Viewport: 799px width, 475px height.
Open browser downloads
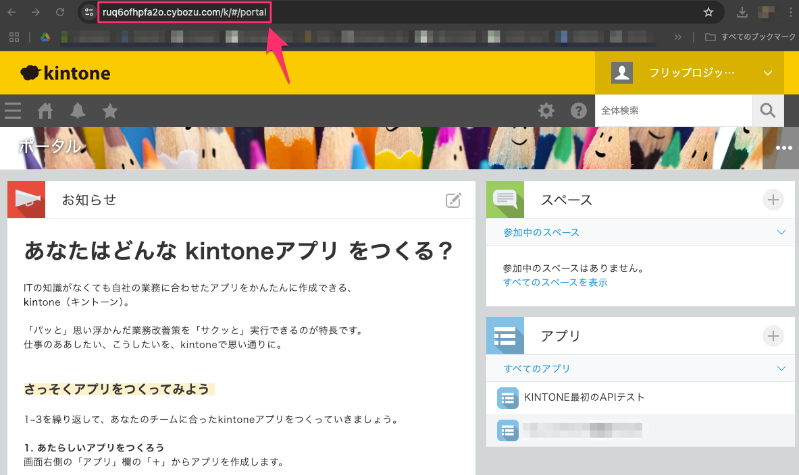[x=742, y=11]
